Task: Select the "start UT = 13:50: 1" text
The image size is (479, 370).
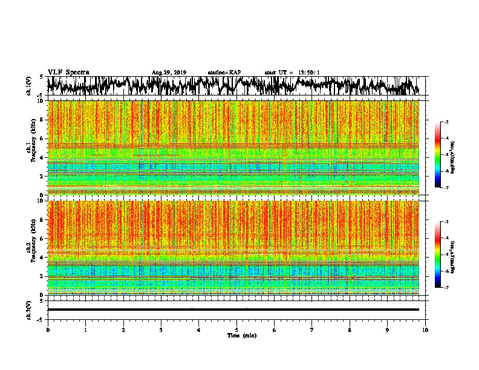Action: coord(292,73)
